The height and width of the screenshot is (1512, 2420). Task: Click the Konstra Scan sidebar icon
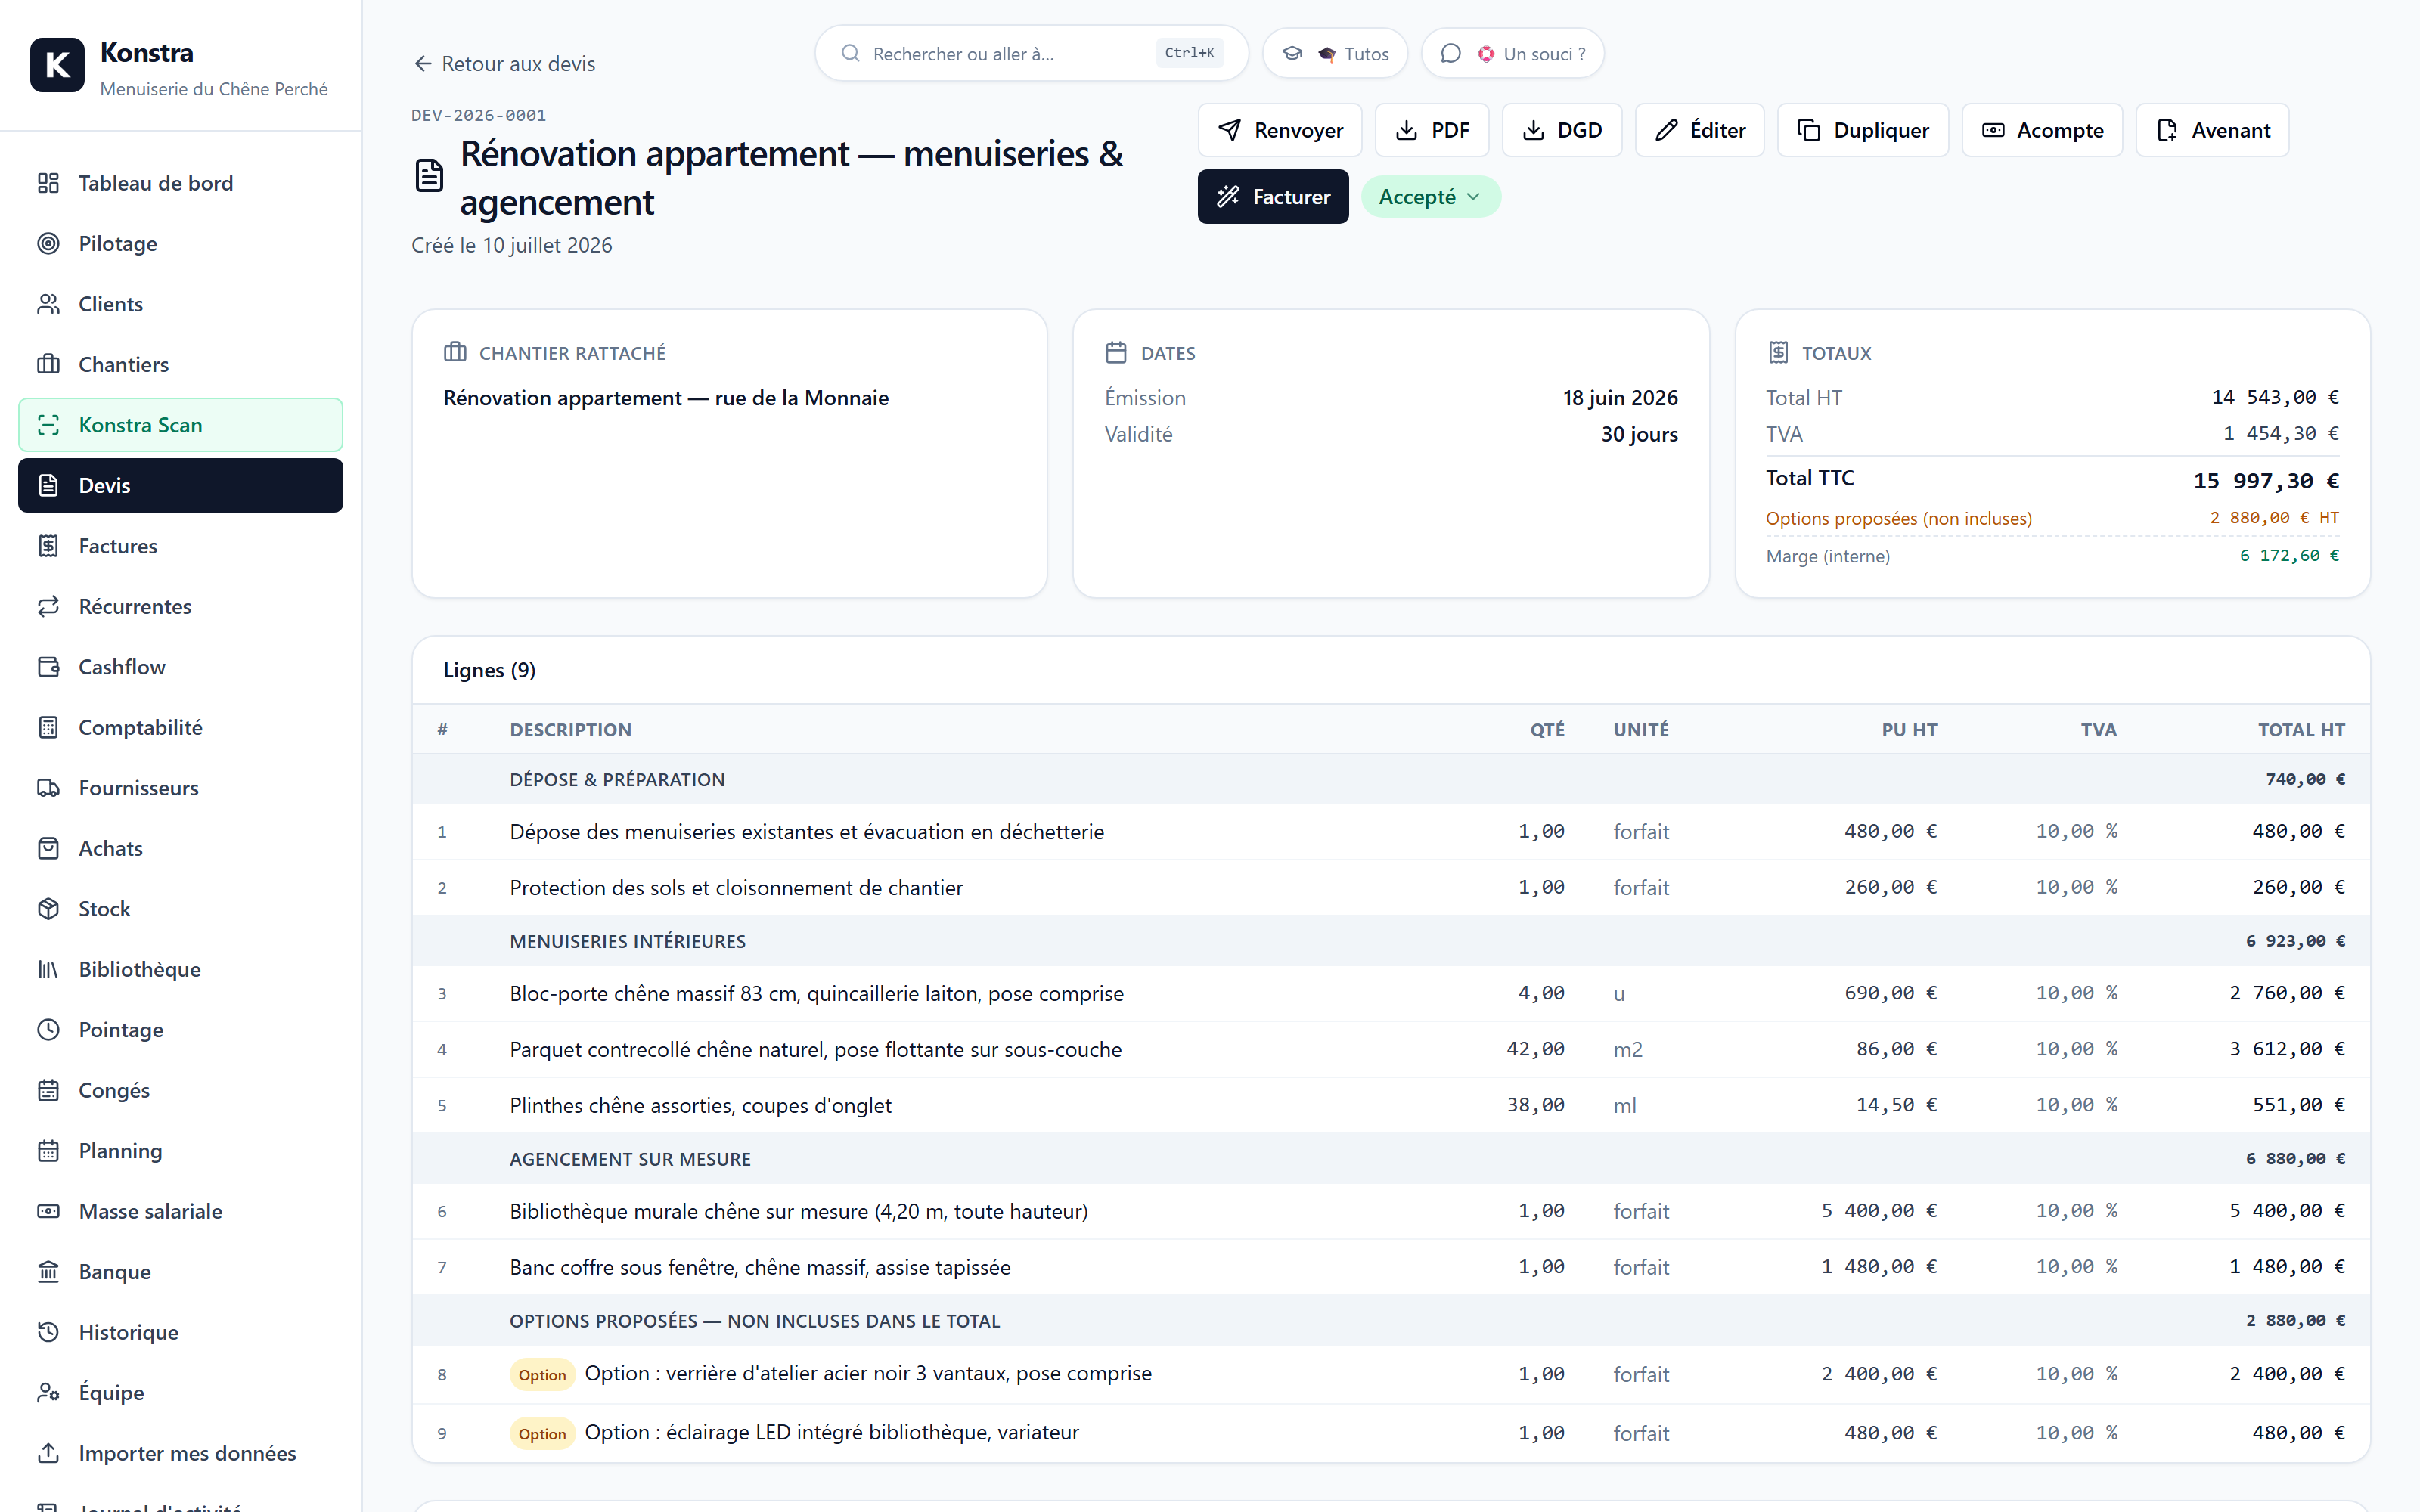pos(48,425)
